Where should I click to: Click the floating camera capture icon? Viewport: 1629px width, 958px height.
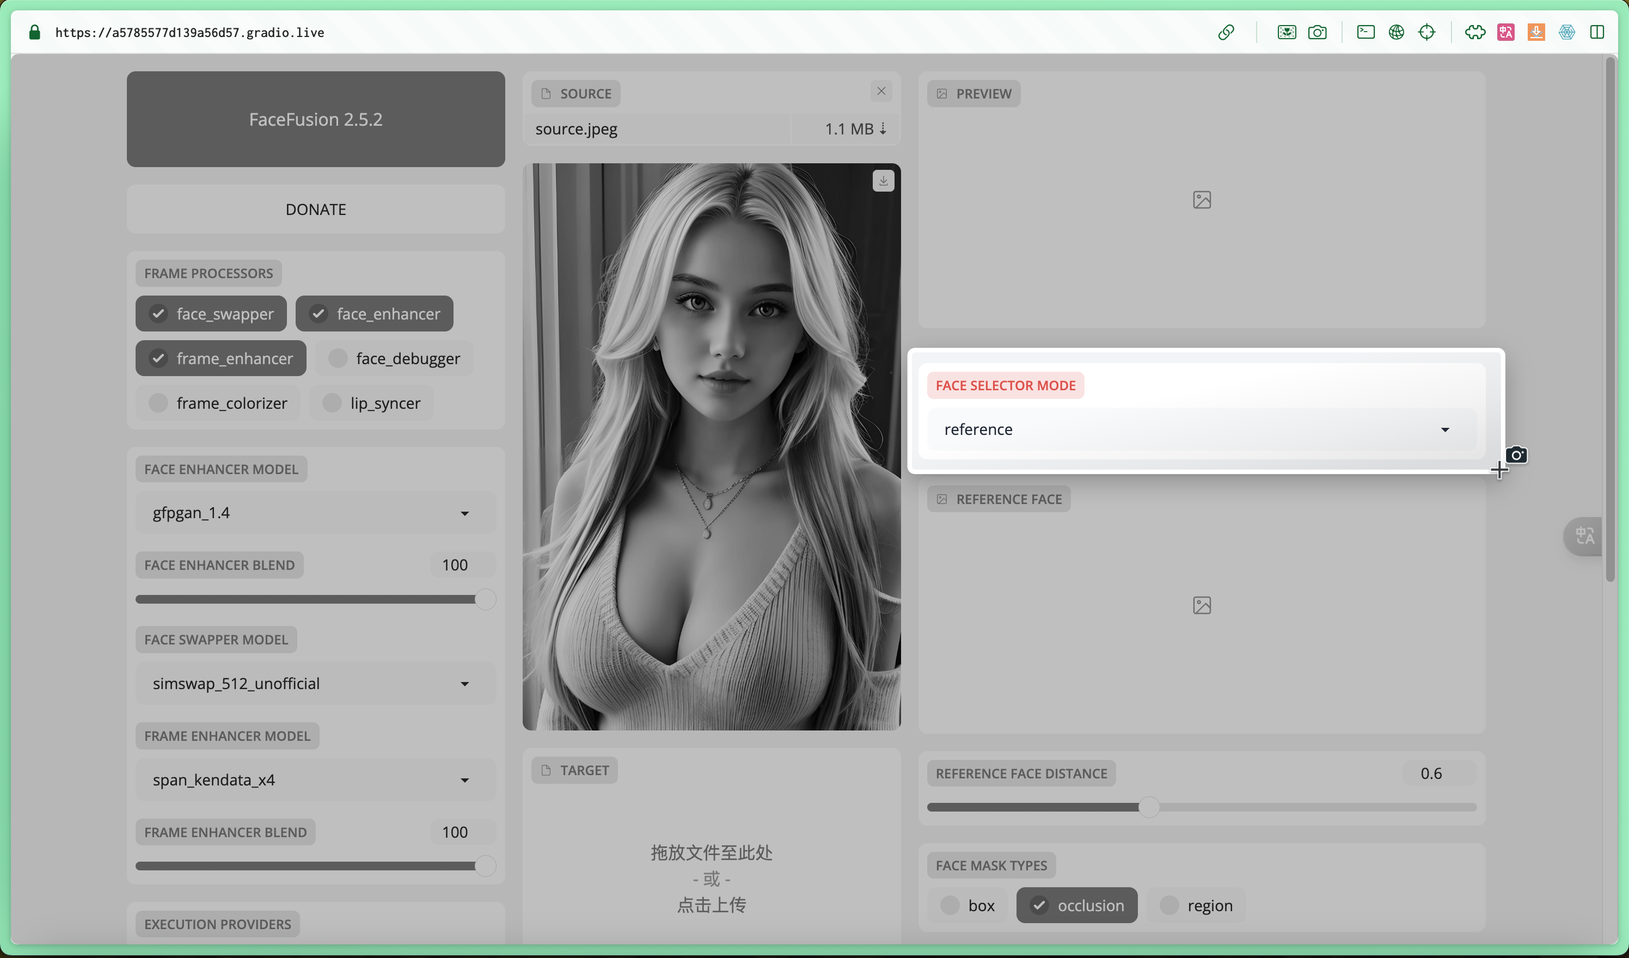[x=1516, y=455]
